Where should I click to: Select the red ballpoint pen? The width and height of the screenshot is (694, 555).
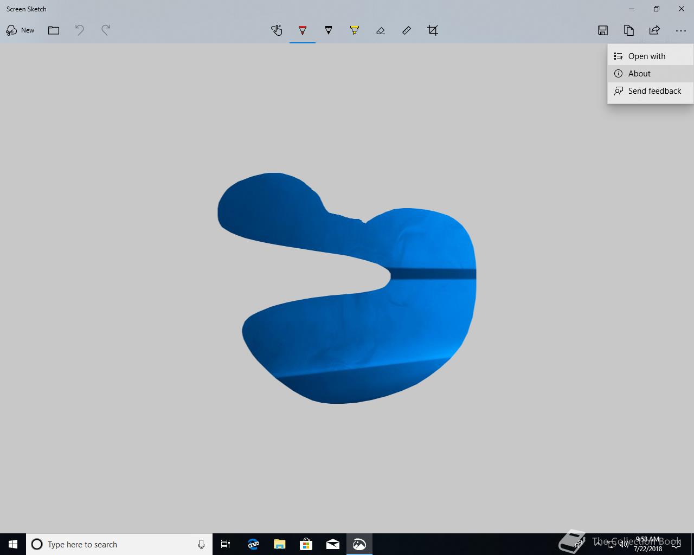coord(303,30)
